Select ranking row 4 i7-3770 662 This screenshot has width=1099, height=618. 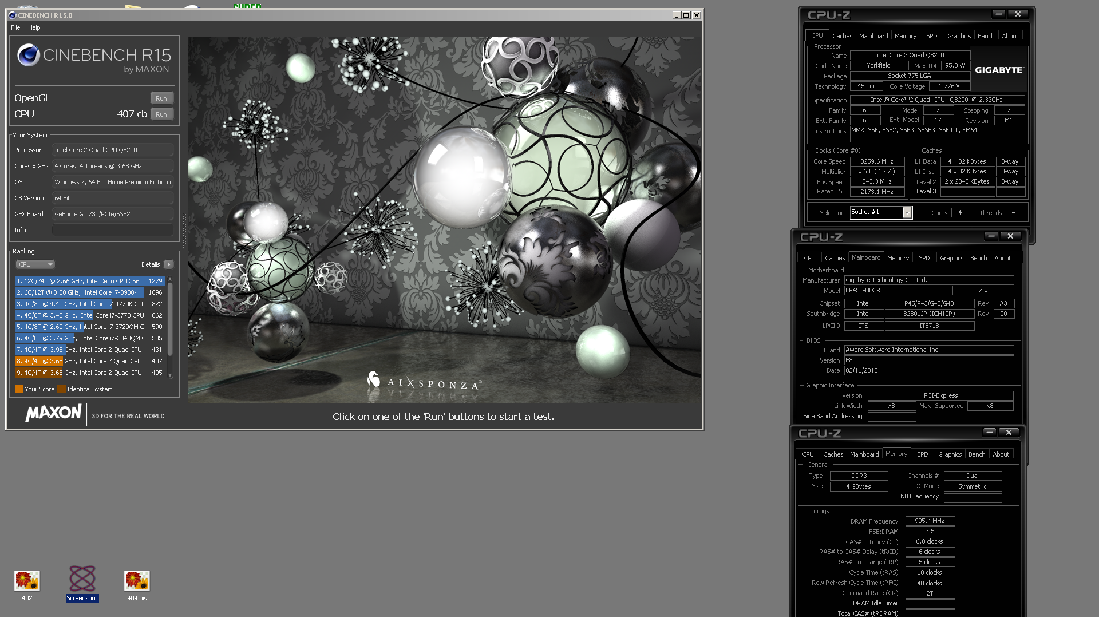pos(90,315)
